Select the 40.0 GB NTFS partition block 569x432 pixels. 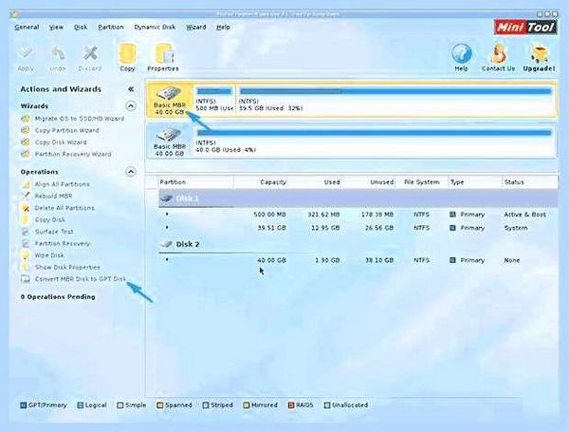pos(374,141)
